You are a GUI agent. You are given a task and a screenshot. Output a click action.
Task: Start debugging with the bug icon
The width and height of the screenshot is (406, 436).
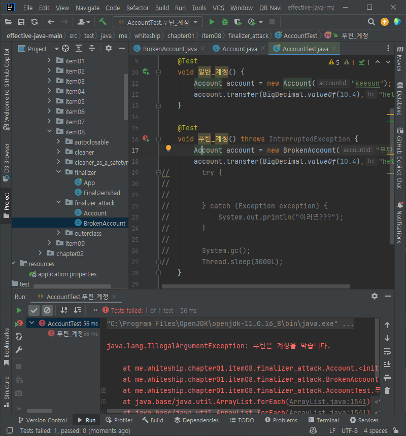[x=225, y=22]
